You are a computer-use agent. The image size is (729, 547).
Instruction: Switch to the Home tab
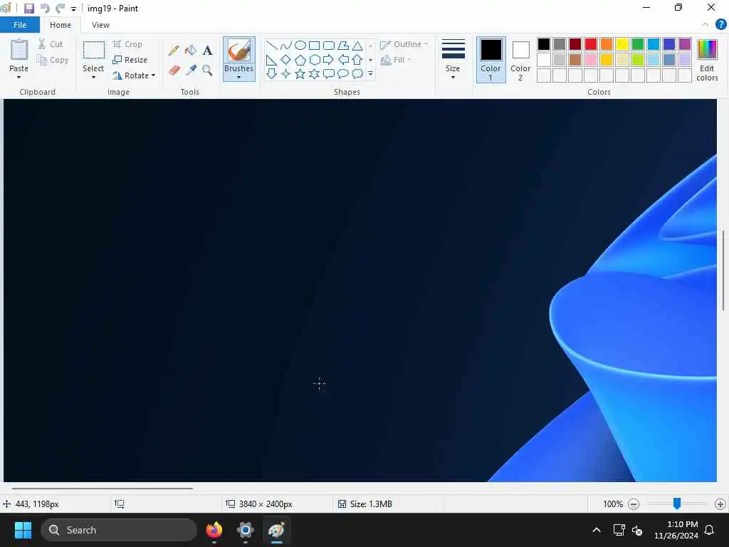(x=61, y=25)
